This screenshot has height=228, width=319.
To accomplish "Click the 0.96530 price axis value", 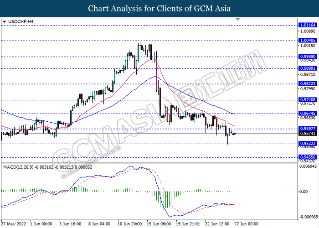I will [308, 118].
